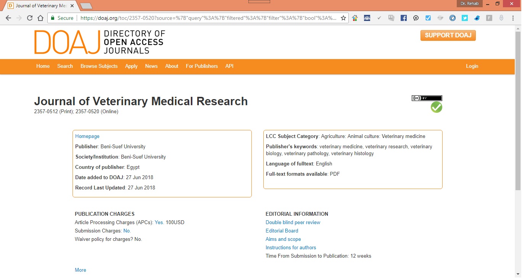Click the gray photos extension icon

coord(391,18)
